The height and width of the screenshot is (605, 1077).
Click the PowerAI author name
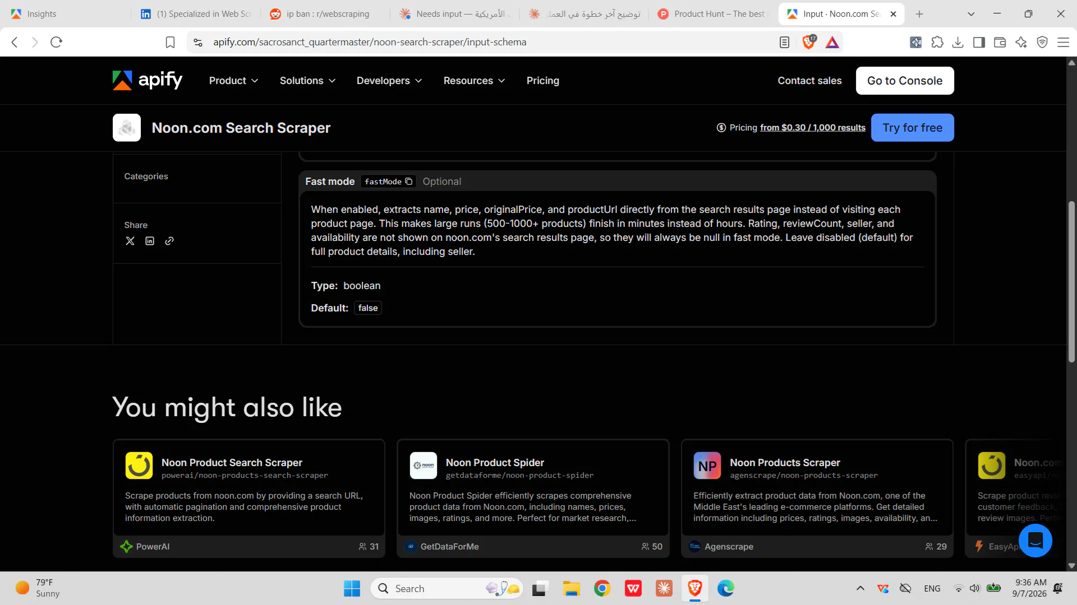pos(153,547)
